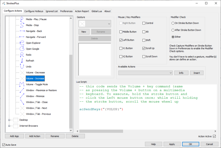Click the Refresh gesture icon
The height and width of the screenshot is (148, 221).
click(22, 61)
